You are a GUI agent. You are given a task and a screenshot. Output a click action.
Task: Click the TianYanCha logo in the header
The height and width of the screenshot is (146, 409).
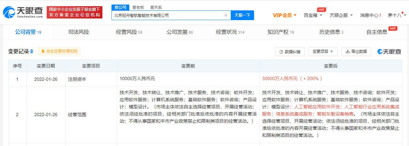click(x=23, y=12)
